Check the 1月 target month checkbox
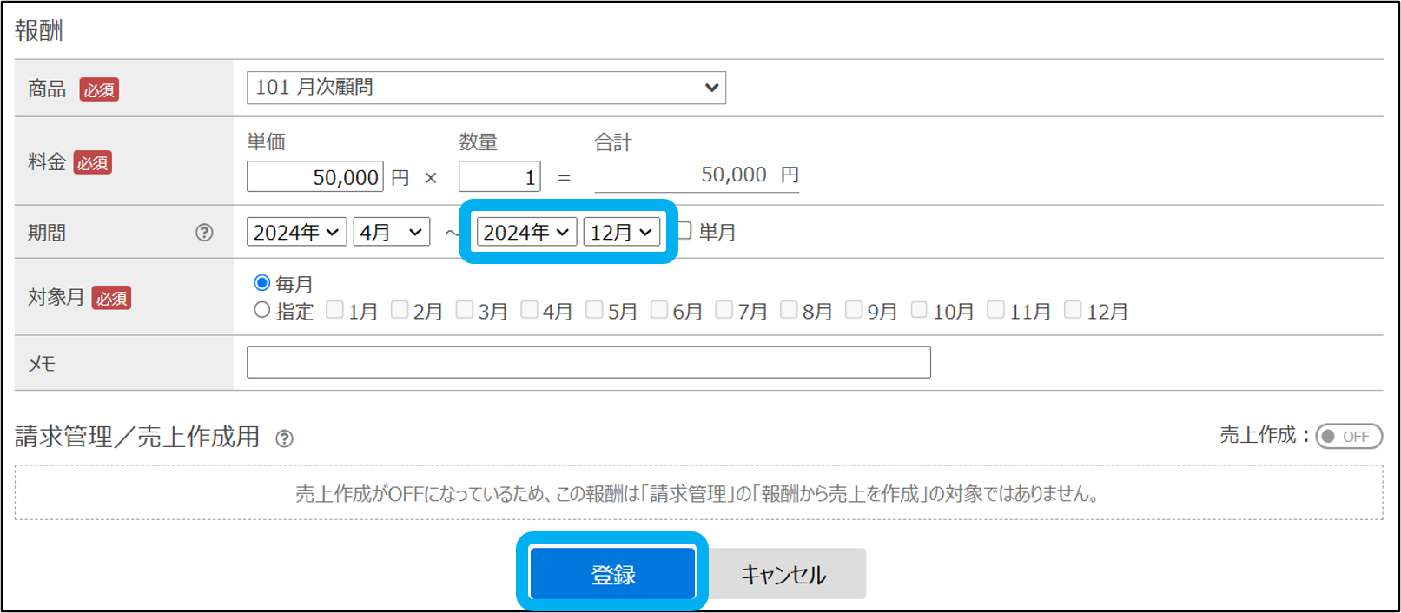This screenshot has height=613, width=1401. (x=334, y=310)
